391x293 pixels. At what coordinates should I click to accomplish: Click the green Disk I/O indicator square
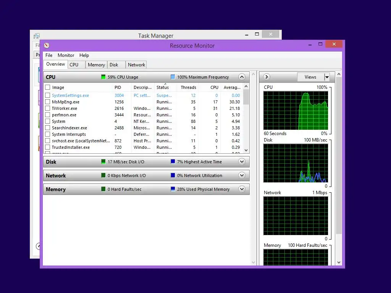click(103, 162)
